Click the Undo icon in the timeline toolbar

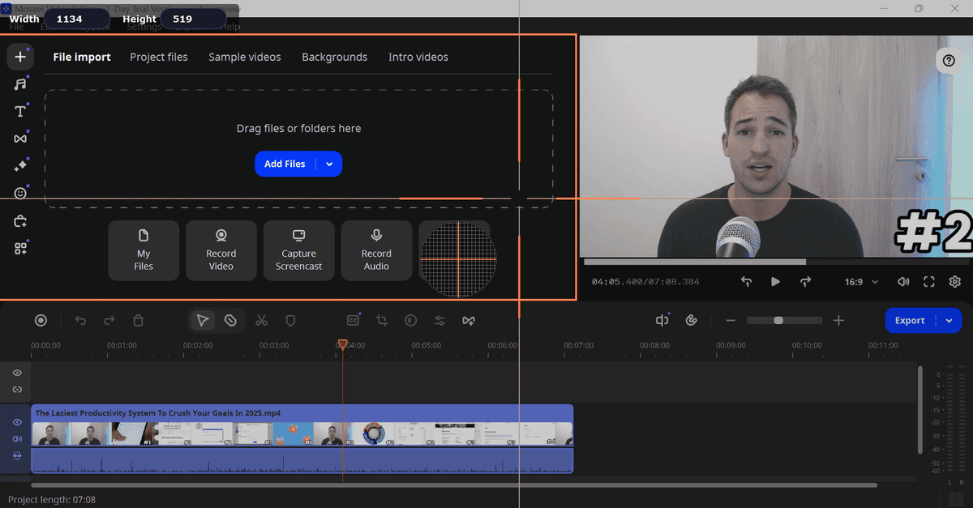pos(80,320)
